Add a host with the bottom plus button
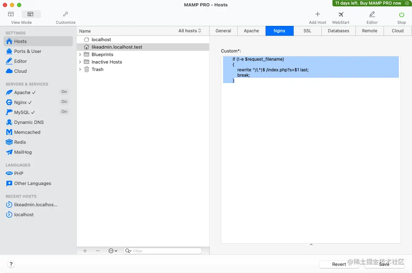 click(x=85, y=251)
